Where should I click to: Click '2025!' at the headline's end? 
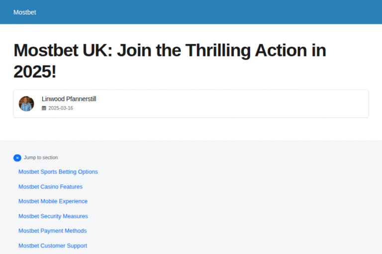point(35,72)
